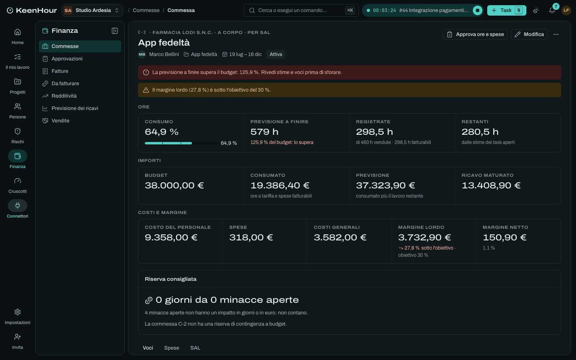Open the Persone section
Image resolution: width=576 pixels, height=360 pixels.
click(x=18, y=110)
